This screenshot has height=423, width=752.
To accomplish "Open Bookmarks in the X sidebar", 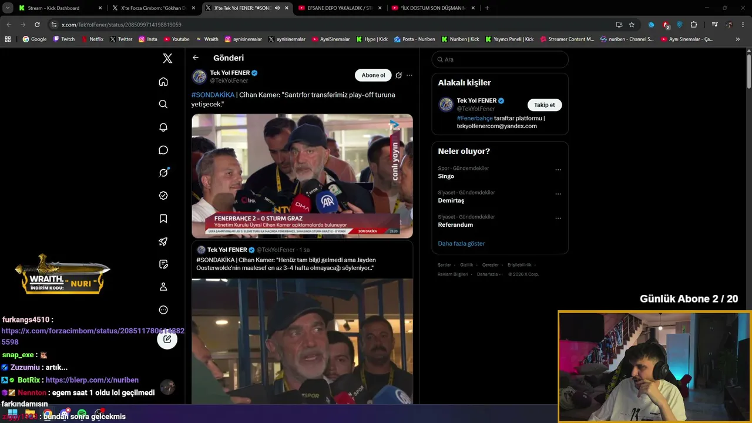I will pyautogui.click(x=163, y=219).
